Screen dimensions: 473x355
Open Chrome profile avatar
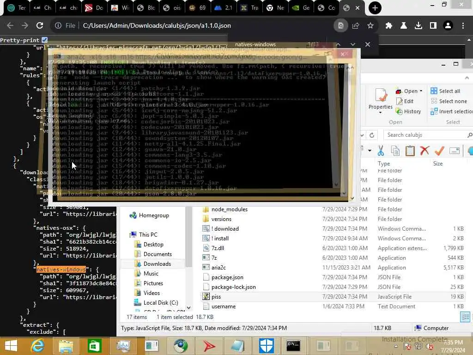coord(448,26)
